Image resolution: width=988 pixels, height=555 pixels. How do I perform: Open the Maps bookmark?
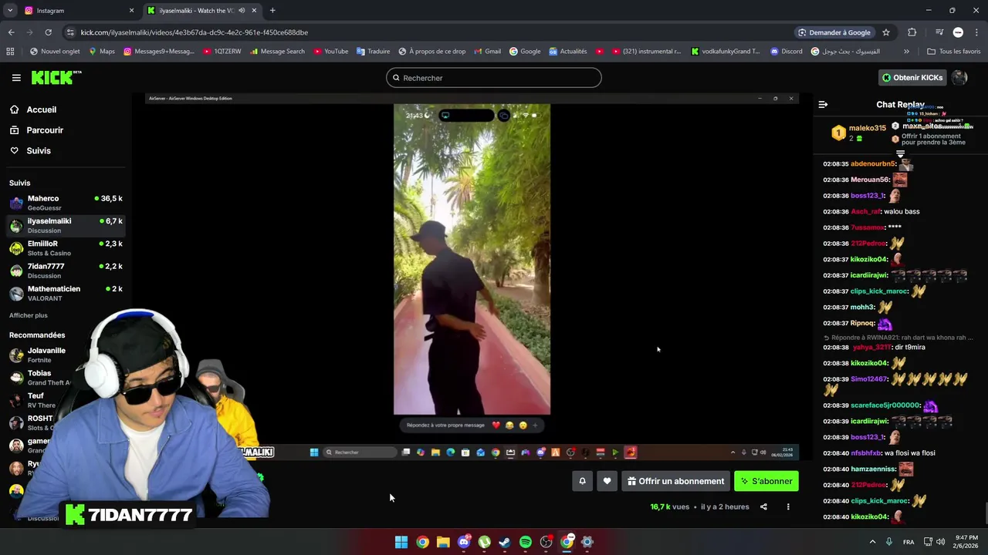(101, 52)
